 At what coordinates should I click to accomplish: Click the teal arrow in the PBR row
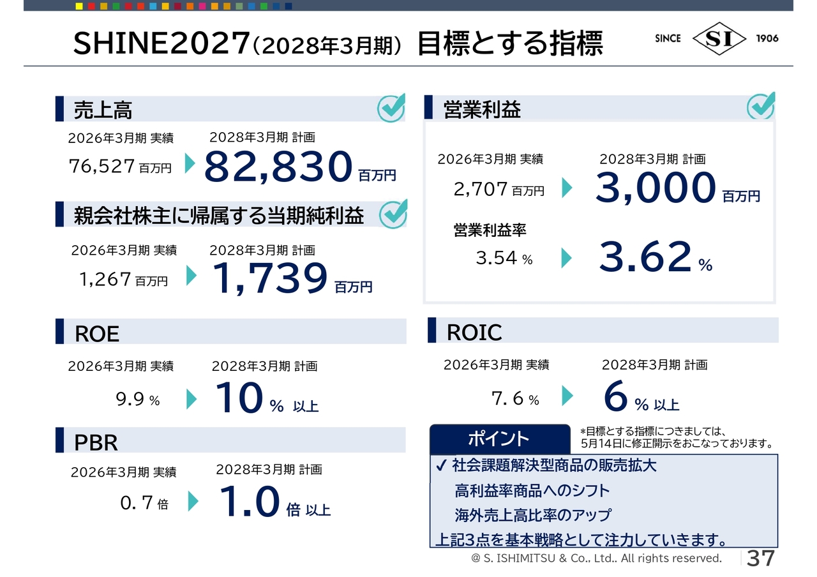point(193,502)
